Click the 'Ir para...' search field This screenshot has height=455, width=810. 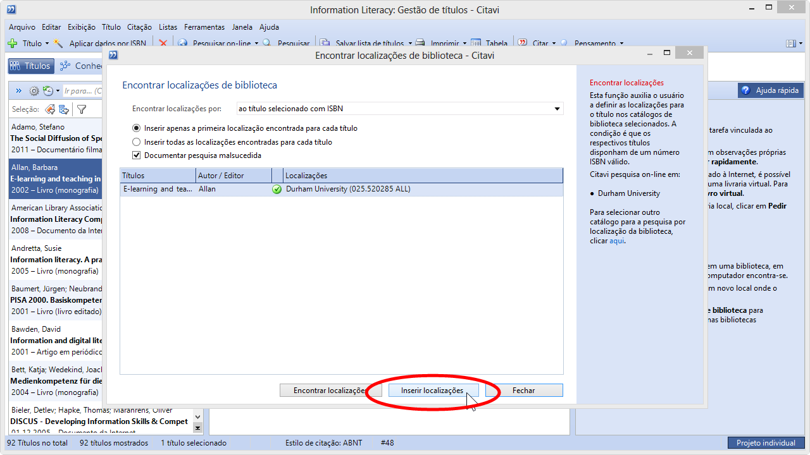(x=82, y=91)
